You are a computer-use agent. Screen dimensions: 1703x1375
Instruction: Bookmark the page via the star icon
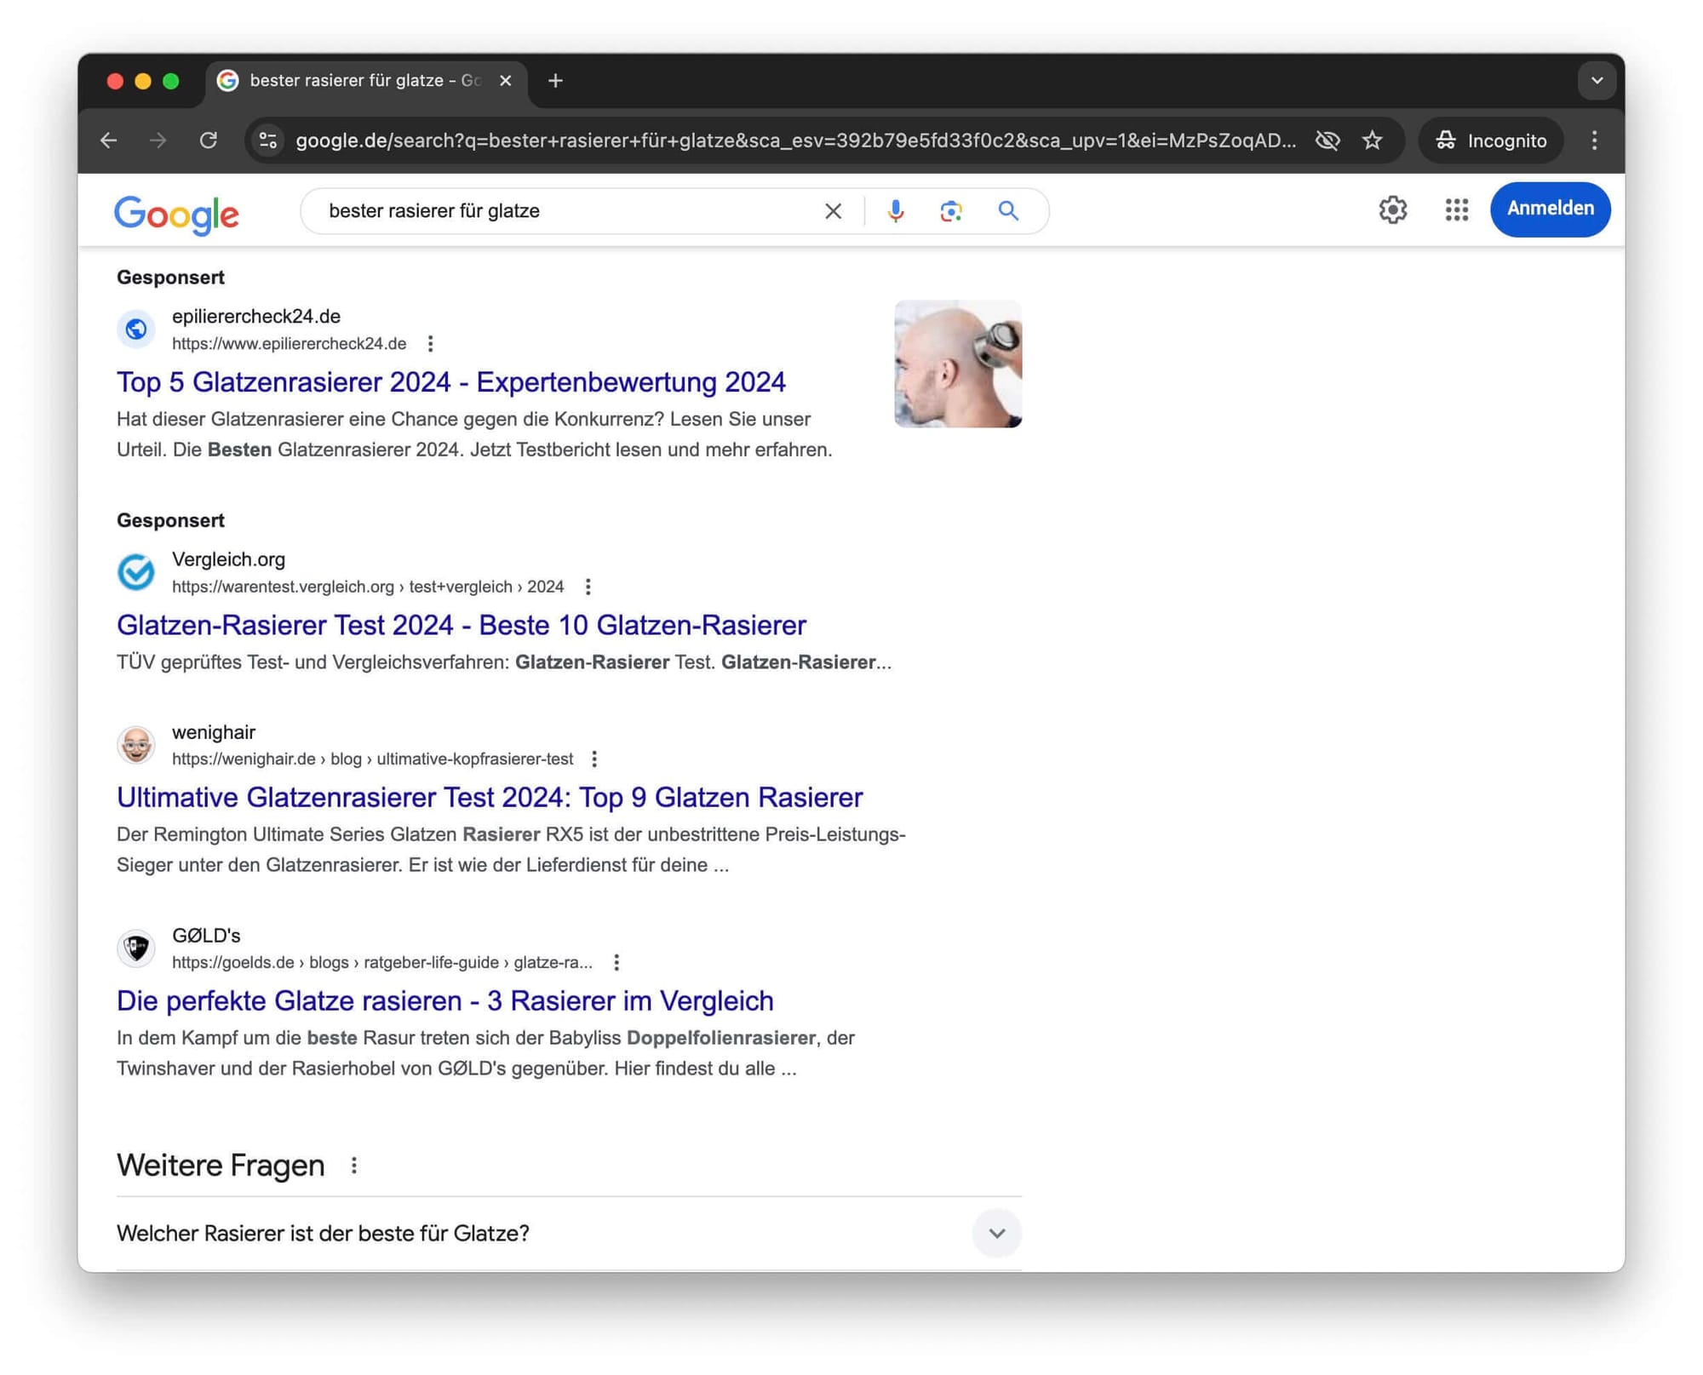(x=1373, y=140)
